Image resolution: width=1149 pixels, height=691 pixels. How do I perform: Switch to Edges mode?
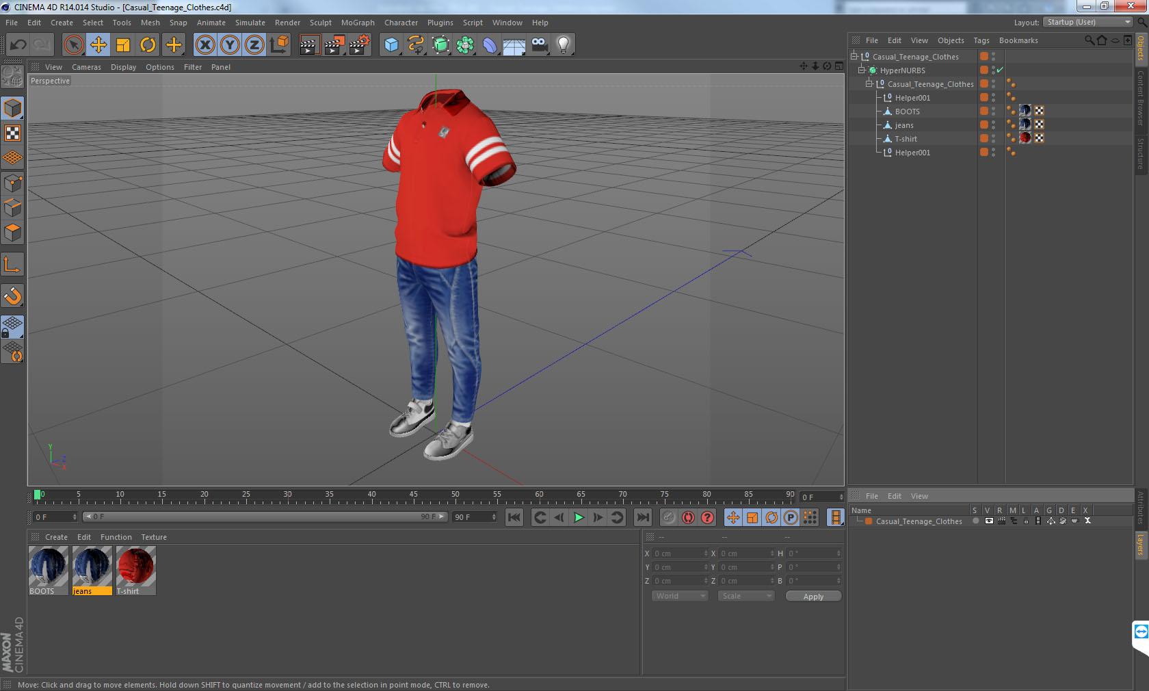(x=13, y=207)
